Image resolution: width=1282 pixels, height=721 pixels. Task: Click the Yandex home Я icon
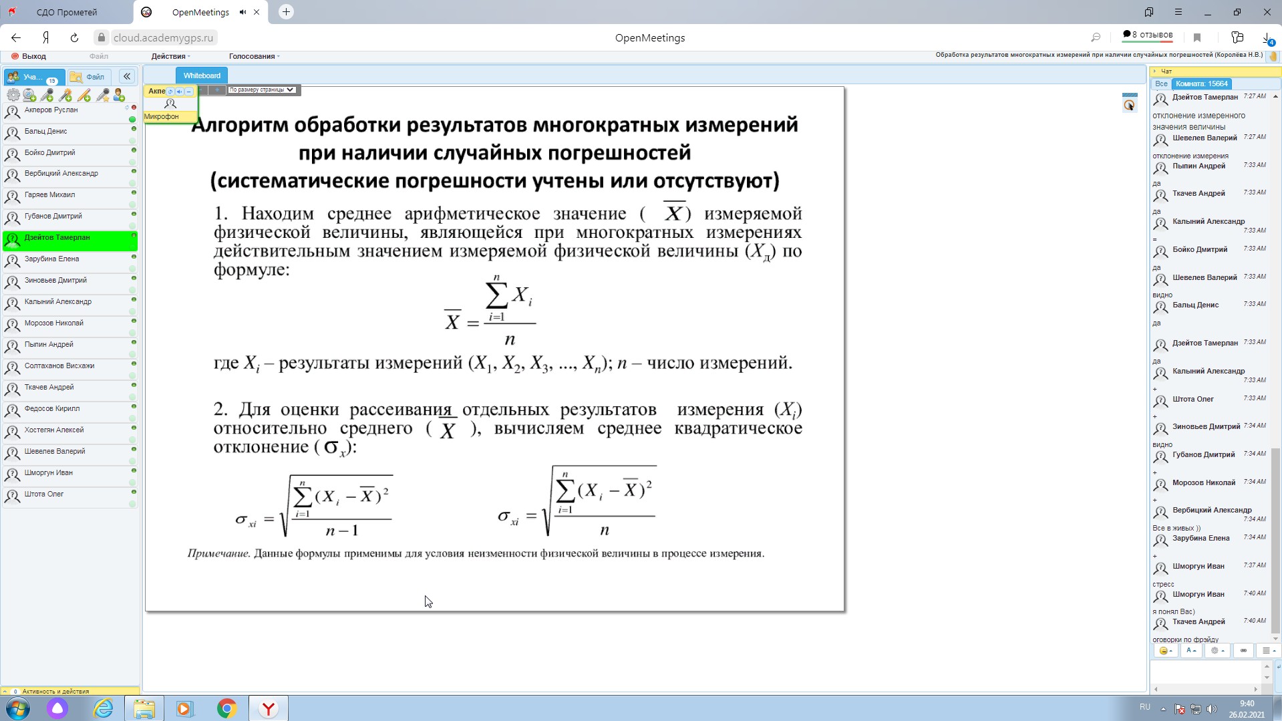point(45,38)
